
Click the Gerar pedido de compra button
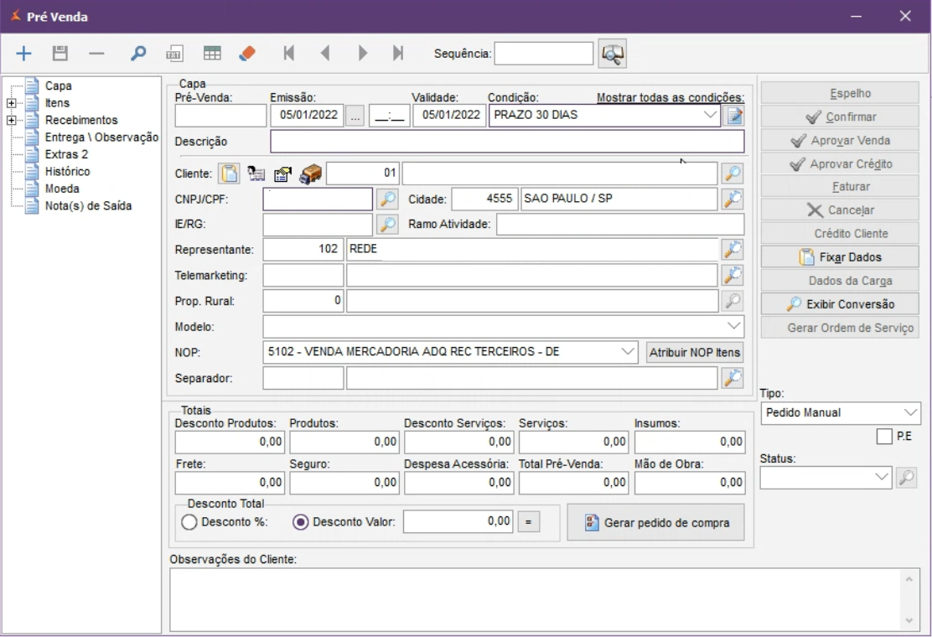(x=655, y=523)
